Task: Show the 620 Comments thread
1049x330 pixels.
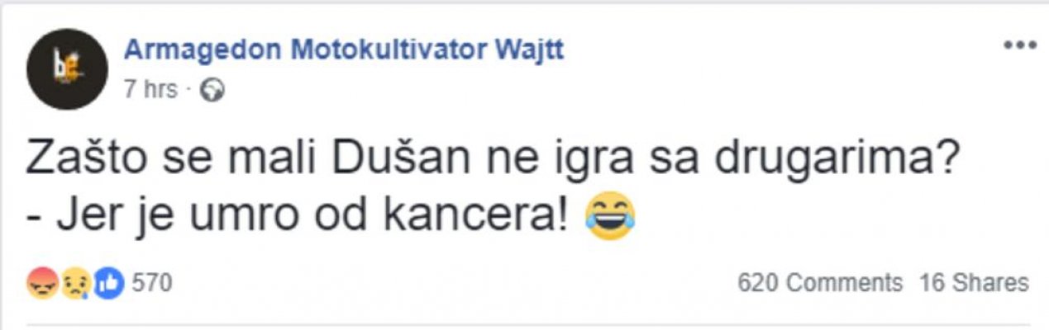Action: point(820,284)
